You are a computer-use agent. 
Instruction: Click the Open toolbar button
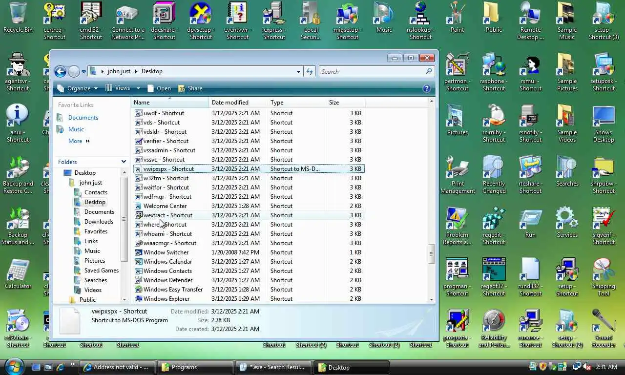(x=159, y=88)
